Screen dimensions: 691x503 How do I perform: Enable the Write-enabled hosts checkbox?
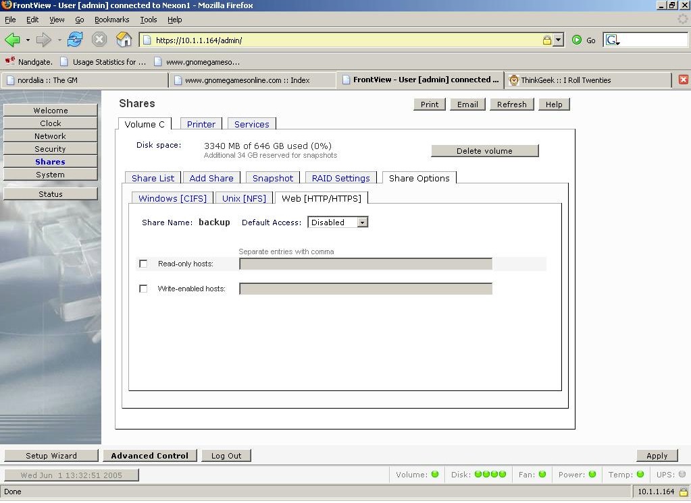[x=143, y=289]
